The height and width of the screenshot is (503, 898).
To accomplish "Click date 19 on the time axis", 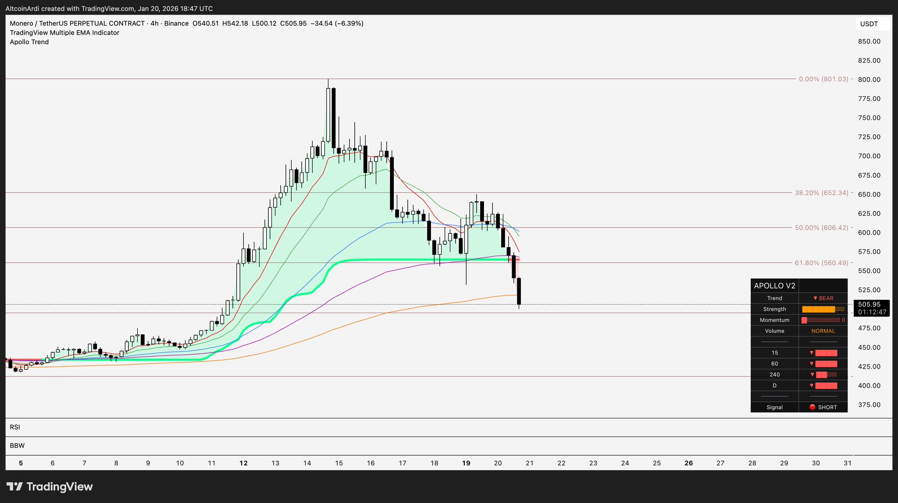I will (x=466, y=463).
